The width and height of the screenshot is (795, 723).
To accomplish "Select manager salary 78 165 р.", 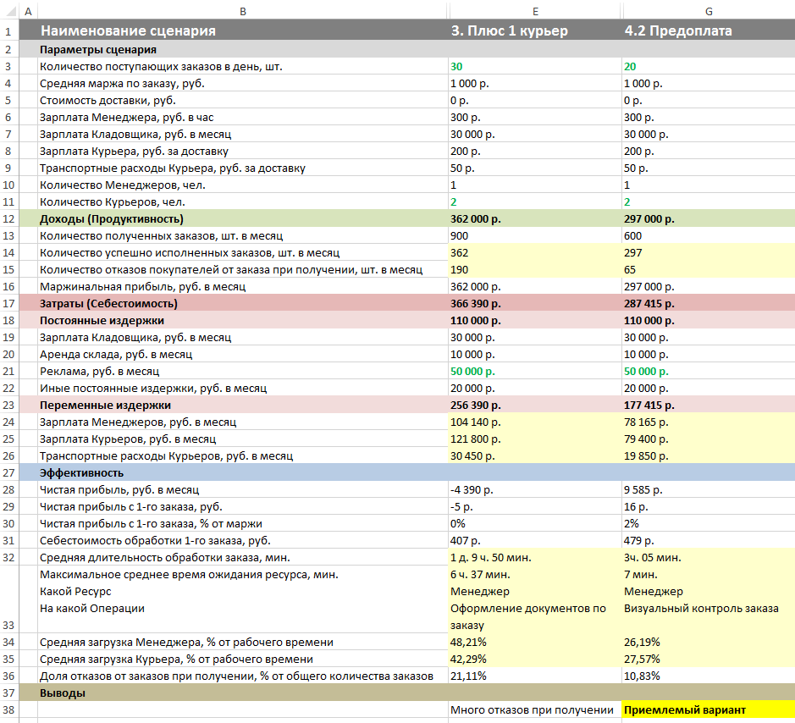I will (x=646, y=422).
